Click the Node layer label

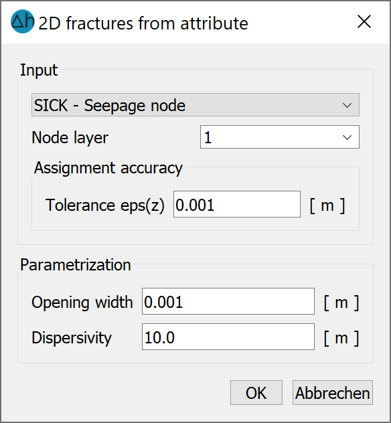(x=70, y=138)
